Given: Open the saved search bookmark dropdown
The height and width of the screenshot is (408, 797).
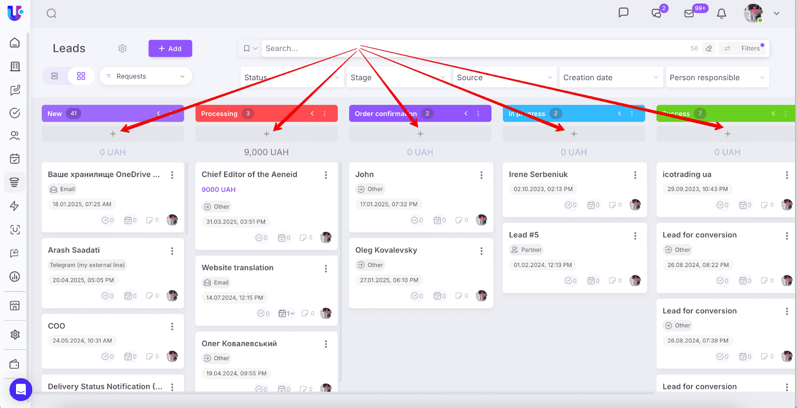Looking at the screenshot, I should tap(250, 48).
